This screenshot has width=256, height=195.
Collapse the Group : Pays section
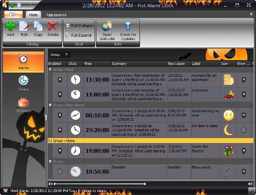50,70
